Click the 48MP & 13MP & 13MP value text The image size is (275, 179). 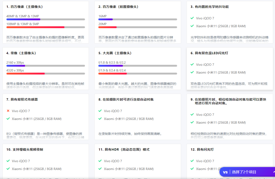coord(23,16)
